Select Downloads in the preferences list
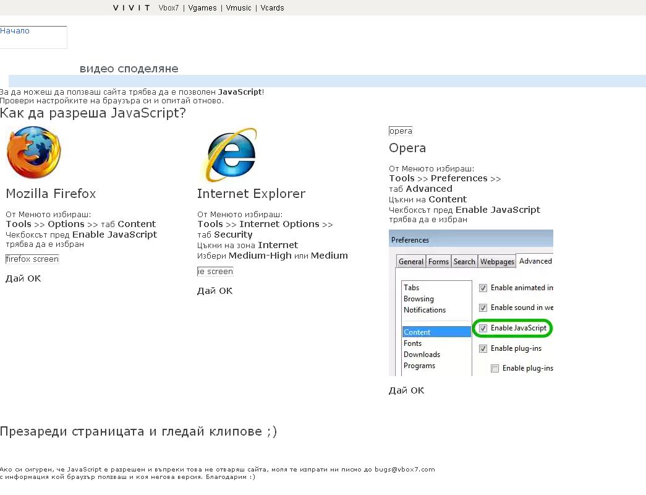Screen dimensions: 646x495 tap(422, 355)
